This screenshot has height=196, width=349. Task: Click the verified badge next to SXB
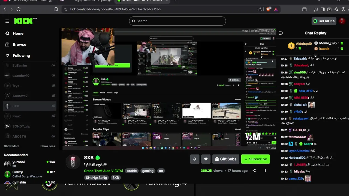coord(98,158)
